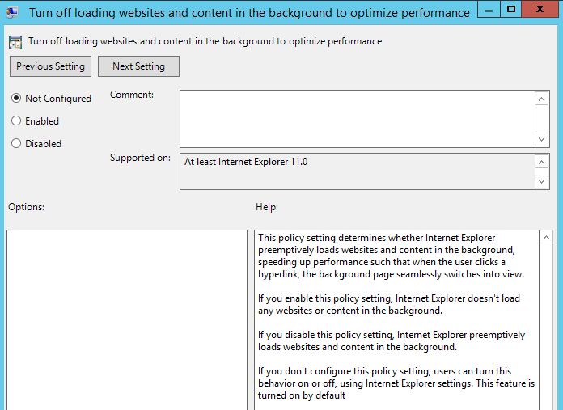Click the window title bar text
Image resolution: width=563 pixels, height=410 pixels.
[249, 13]
